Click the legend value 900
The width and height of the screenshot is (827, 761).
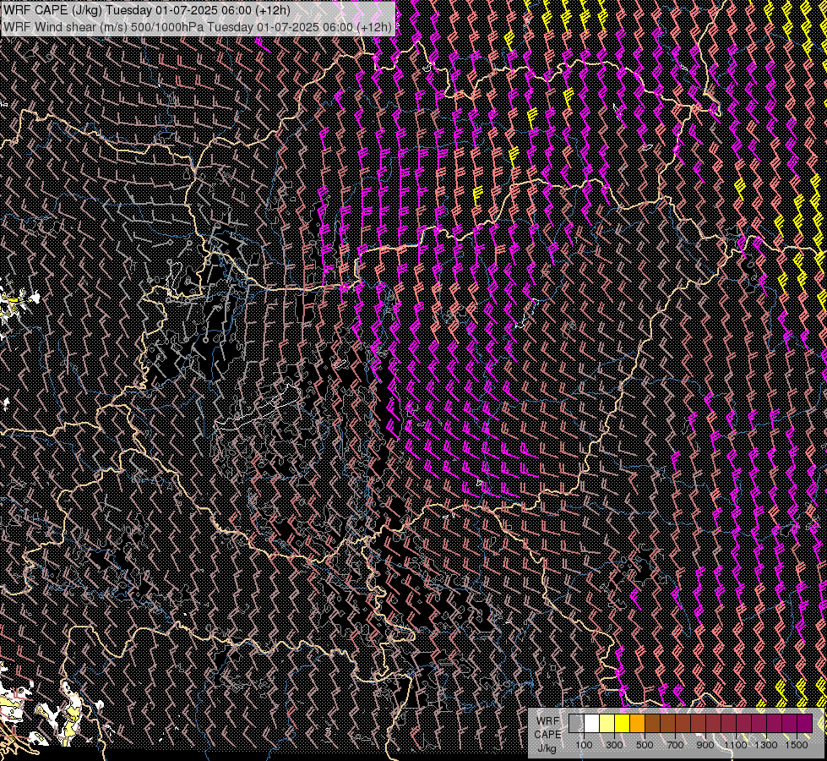pyautogui.click(x=705, y=745)
